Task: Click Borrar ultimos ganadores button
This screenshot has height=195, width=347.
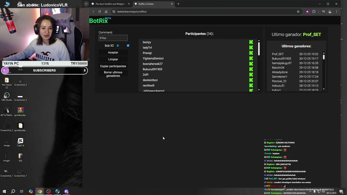Action: click(x=113, y=74)
